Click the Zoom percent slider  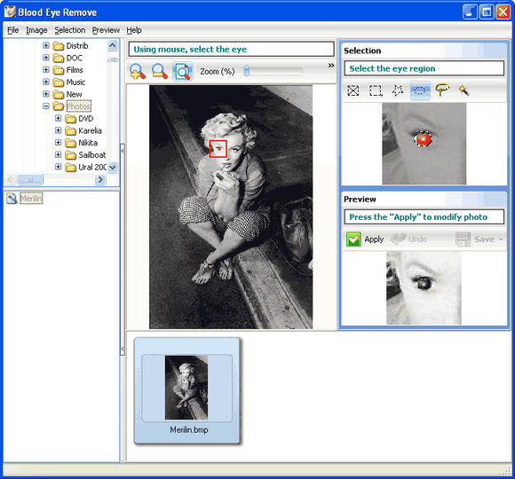[273, 71]
